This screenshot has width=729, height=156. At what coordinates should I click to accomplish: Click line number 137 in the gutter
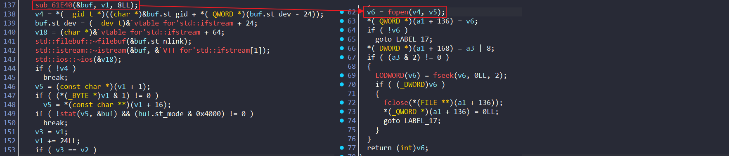tap(9, 5)
